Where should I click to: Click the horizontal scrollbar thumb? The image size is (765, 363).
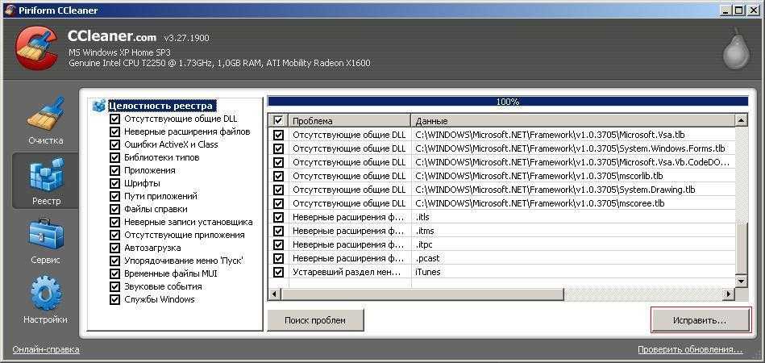[422, 294]
